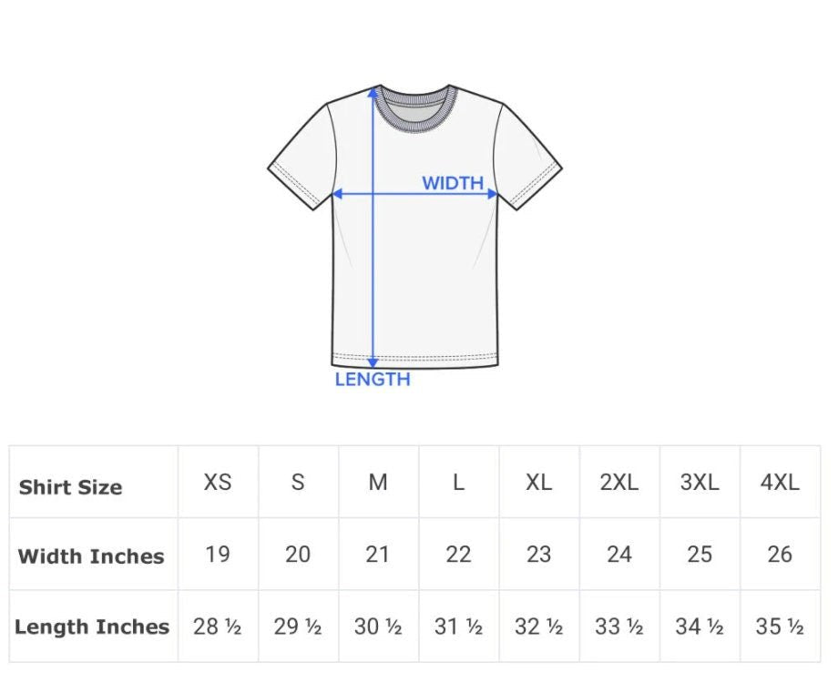The image size is (838, 683).
Task: Click the 32 ½ length cell
Action: tap(539, 627)
